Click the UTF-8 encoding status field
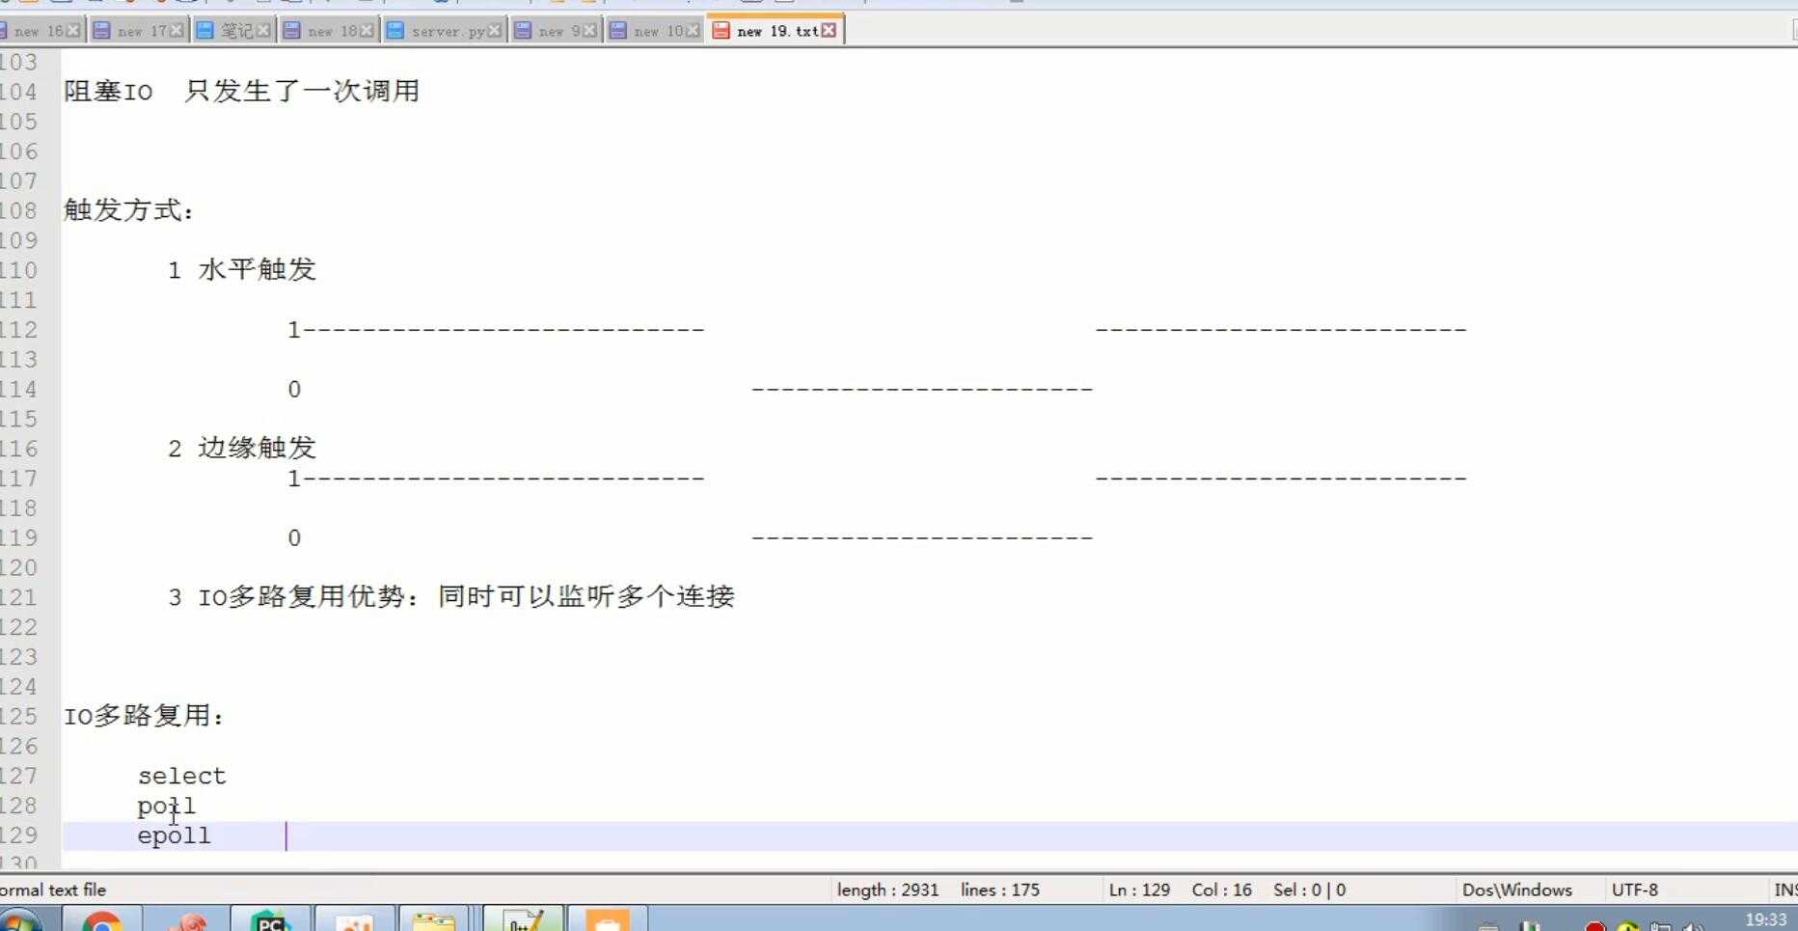The height and width of the screenshot is (931, 1798). coord(1635,890)
